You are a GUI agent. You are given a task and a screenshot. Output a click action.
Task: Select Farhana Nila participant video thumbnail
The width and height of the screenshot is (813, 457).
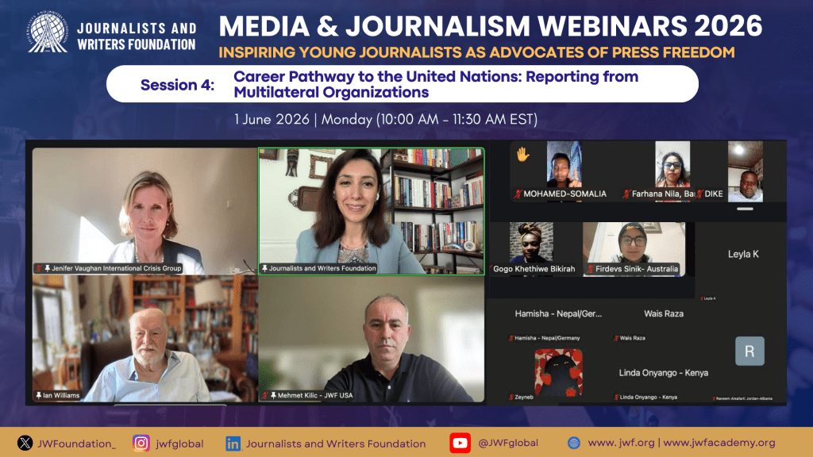pos(672,165)
